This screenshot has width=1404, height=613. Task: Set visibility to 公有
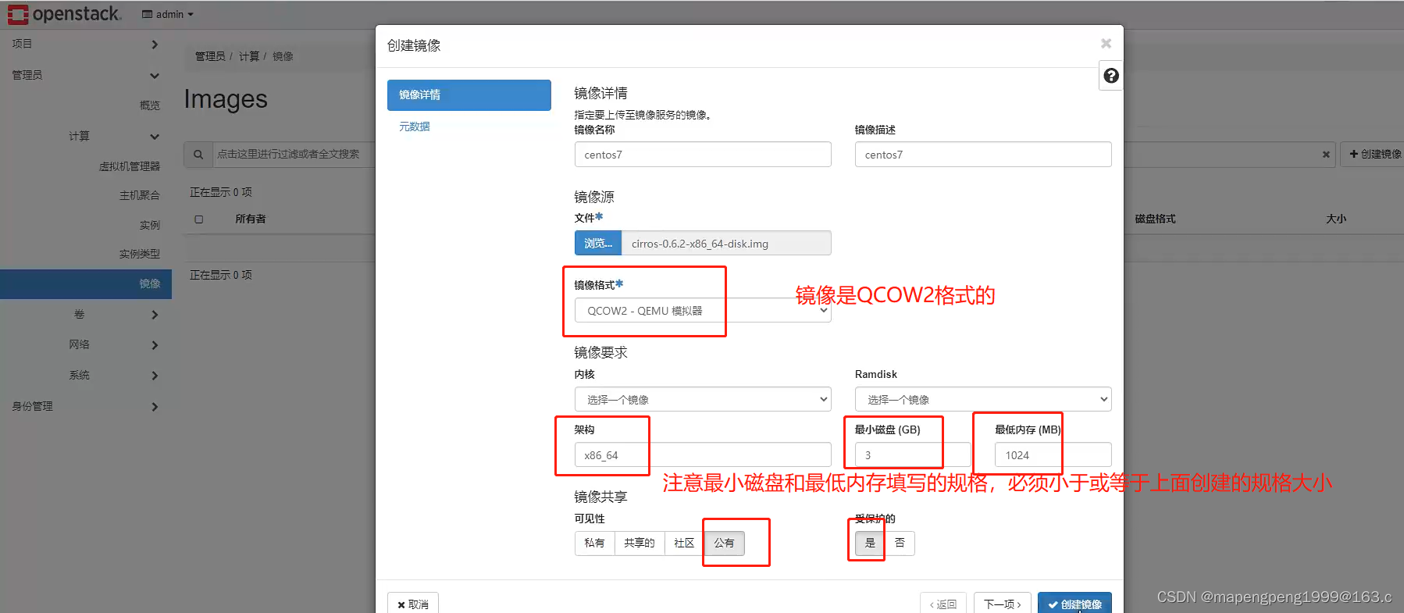(725, 543)
